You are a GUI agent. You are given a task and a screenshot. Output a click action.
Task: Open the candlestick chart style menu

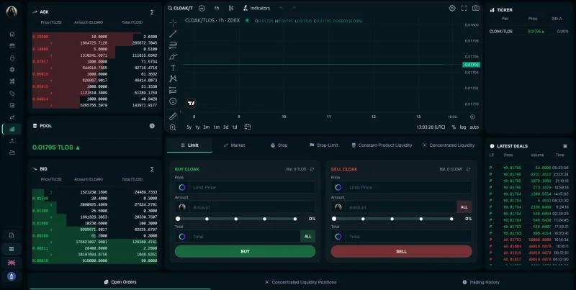click(230, 8)
